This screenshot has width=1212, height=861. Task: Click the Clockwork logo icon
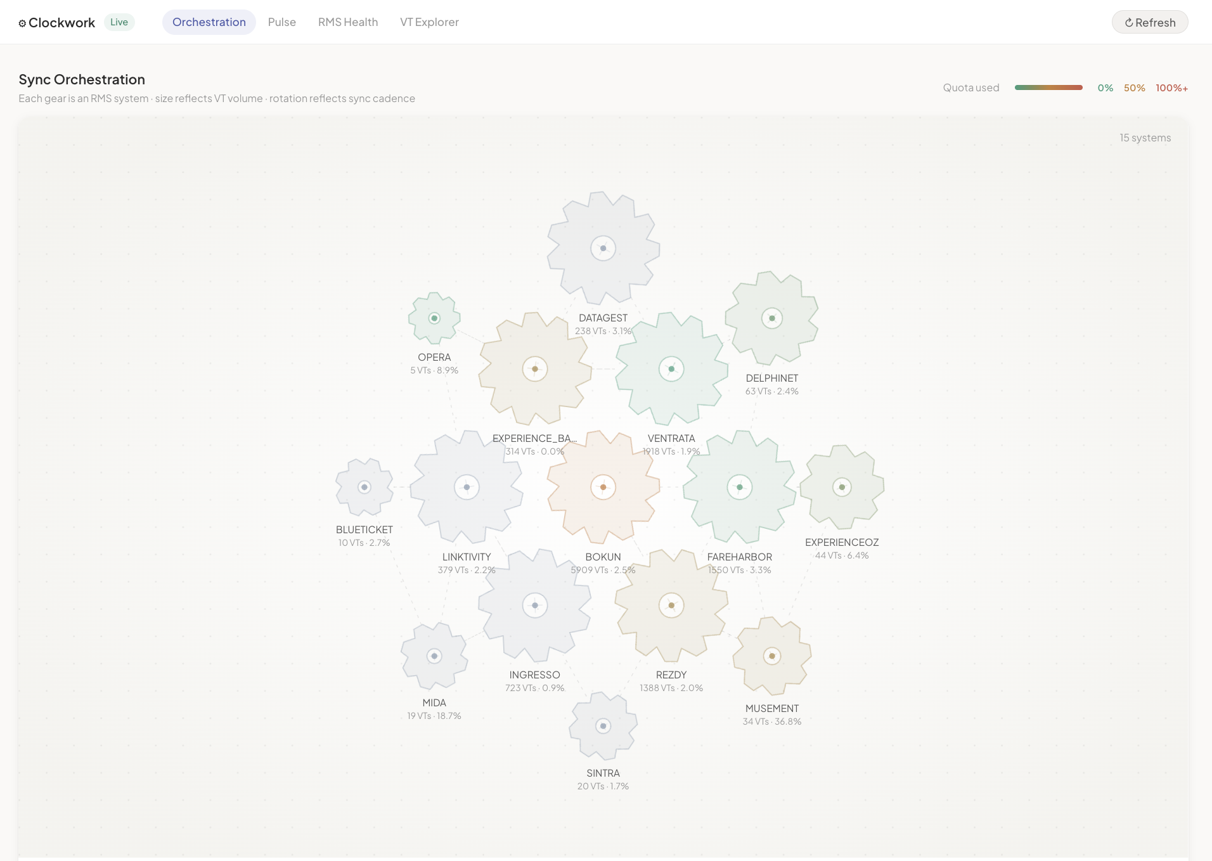(22, 23)
